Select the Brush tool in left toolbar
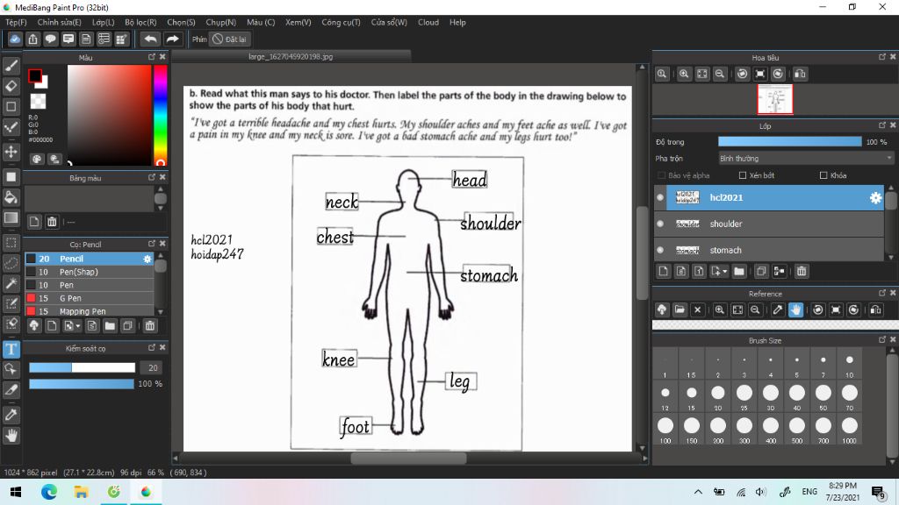The width and height of the screenshot is (899, 505). point(11,66)
